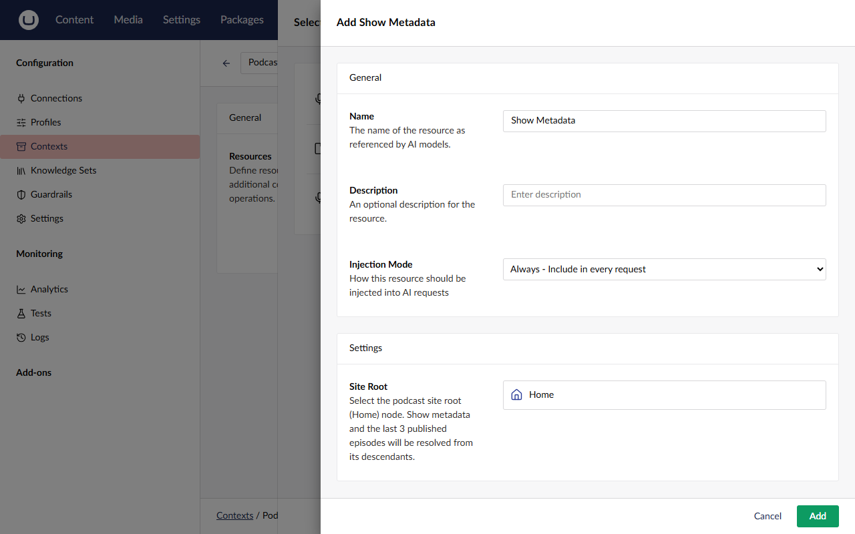Open Knowledge Sets in the sidebar
Screen dimensions: 855x534
point(100,170)
